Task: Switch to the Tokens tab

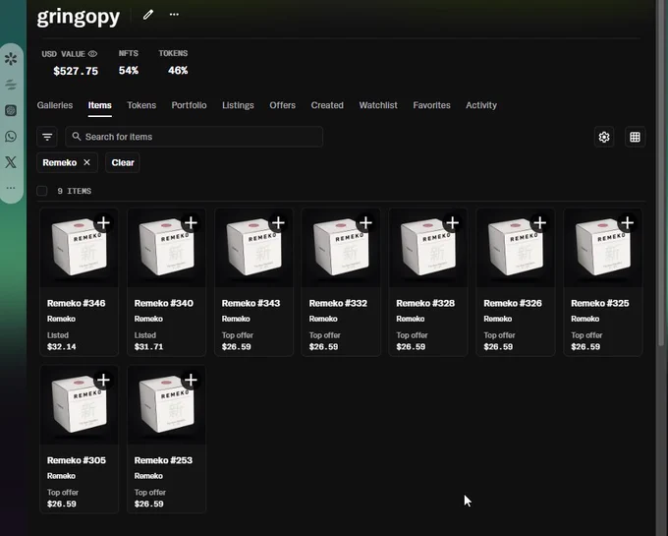Action: 141,105
